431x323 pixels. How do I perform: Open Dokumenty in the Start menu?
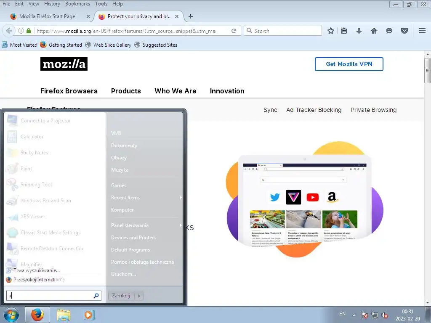(124, 146)
